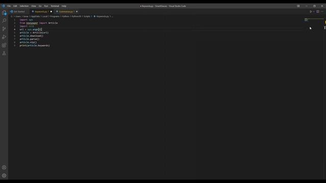
Task: Open the Terminal menu
Action: pyautogui.click(x=55, y=6)
